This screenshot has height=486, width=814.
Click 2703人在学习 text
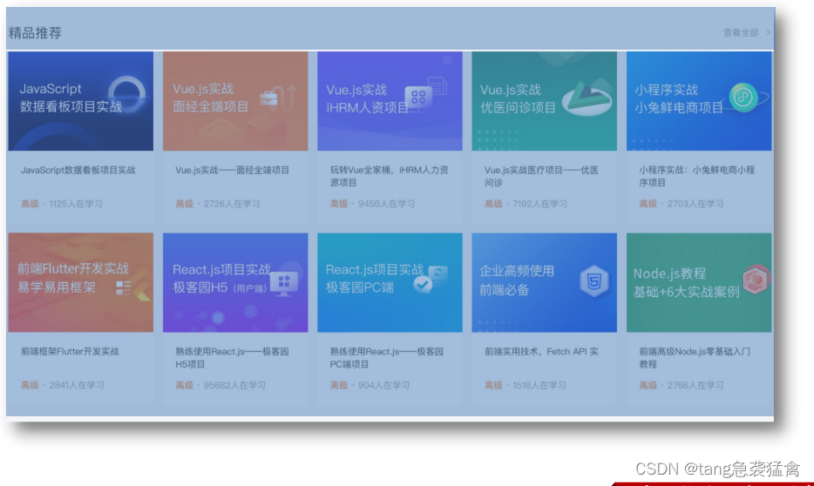695,204
